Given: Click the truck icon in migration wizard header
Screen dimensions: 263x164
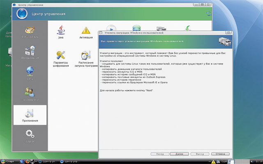Looking at the screenshot, I should (x=225, y=41).
